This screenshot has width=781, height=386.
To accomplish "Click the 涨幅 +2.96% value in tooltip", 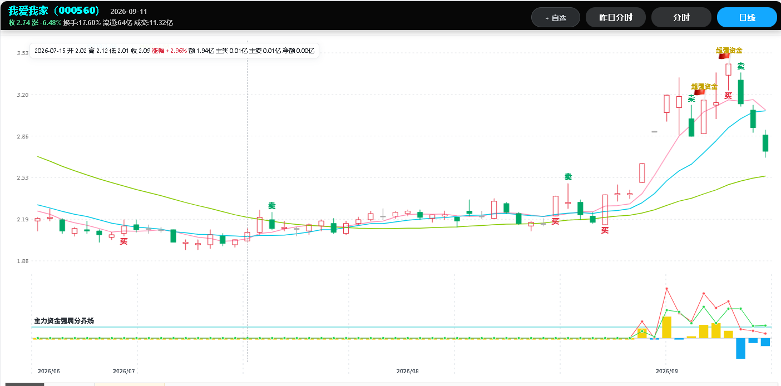I will [169, 51].
